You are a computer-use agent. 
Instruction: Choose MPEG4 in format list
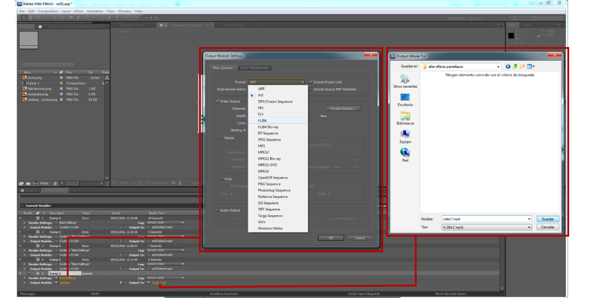pos(278,171)
